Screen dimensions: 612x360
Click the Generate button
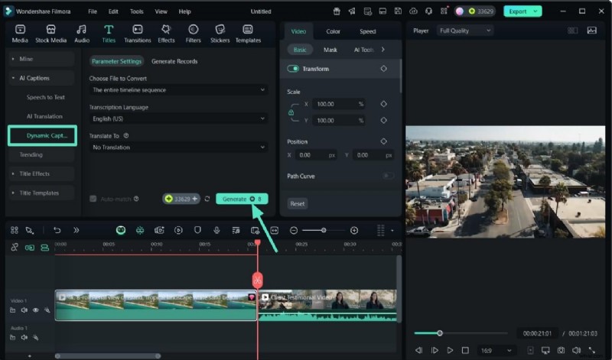point(241,199)
